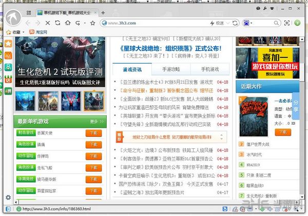Screen dimensions: 308x216
Task: Open news item 英雄联盟 开发商
Action: (x=167, y=116)
